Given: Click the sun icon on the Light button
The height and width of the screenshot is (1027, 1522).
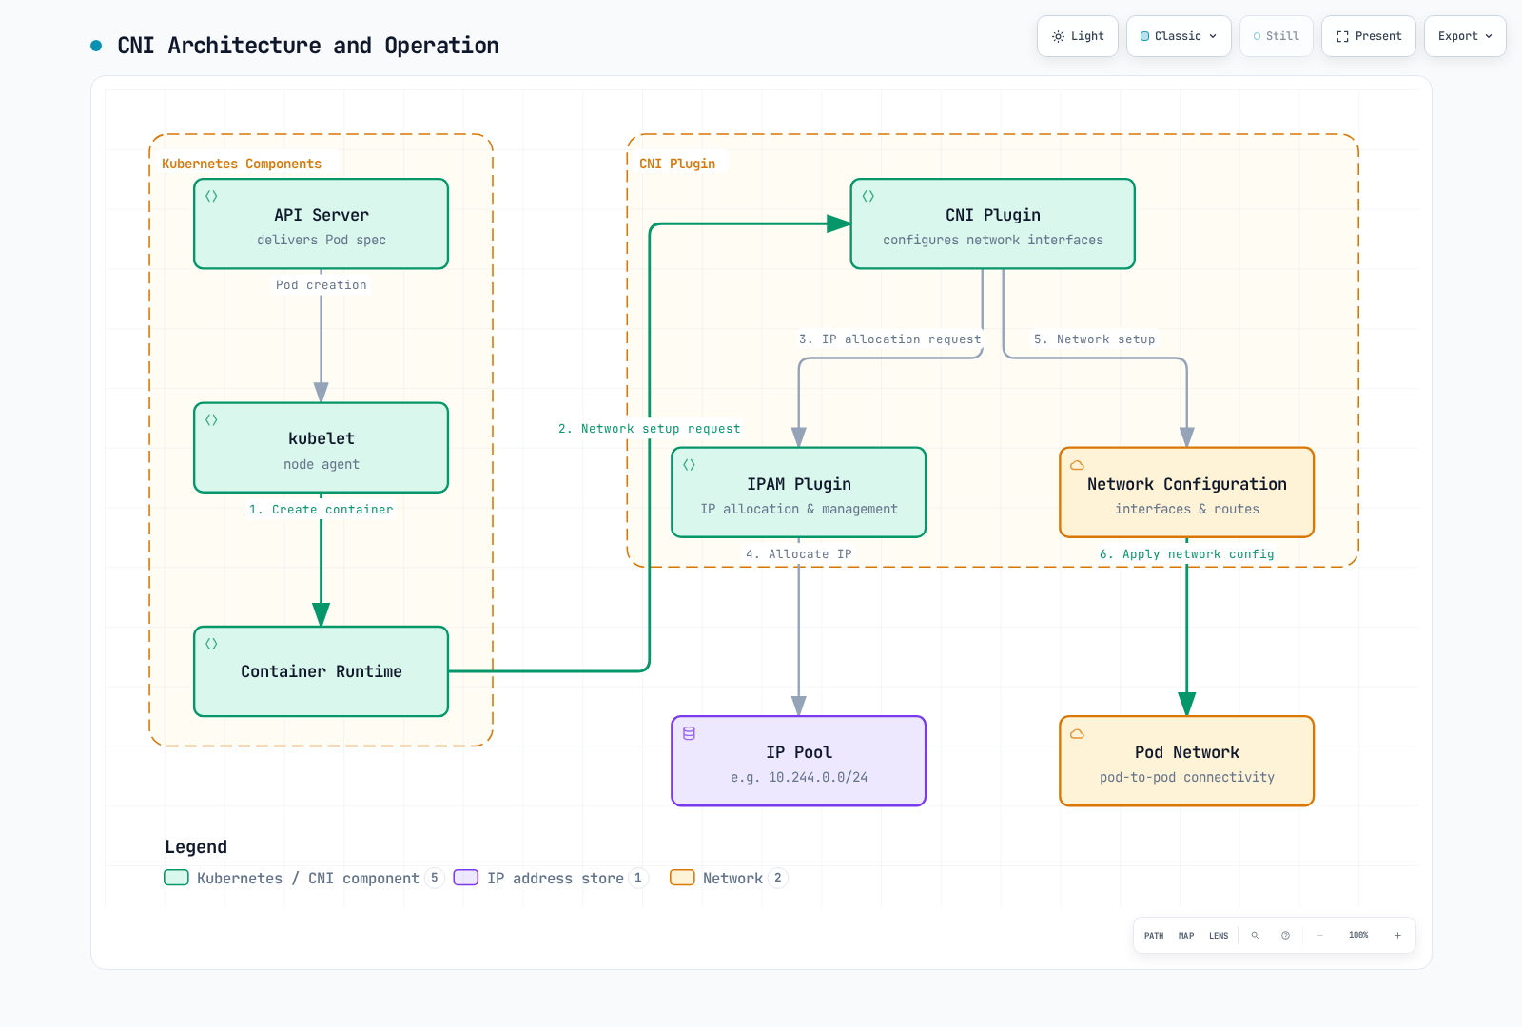Looking at the screenshot, I should (x=1058, y=36).
